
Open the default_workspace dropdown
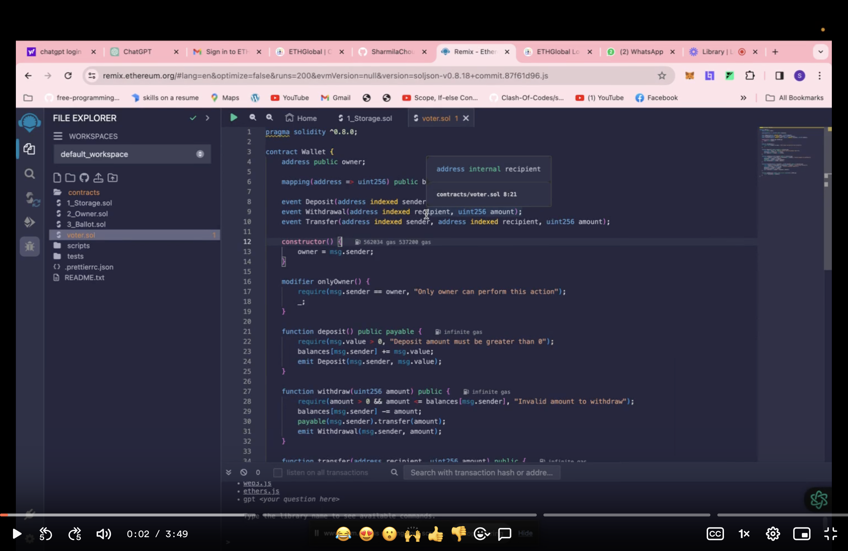pos(132,154)
